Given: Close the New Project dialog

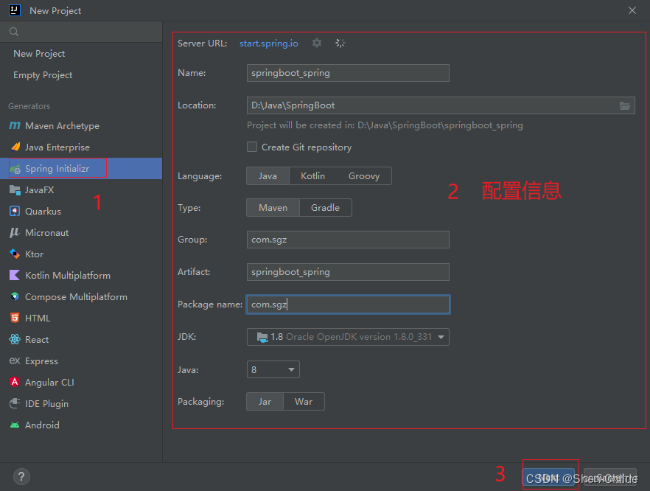Looking at the screenshot, I should (632, 10).
